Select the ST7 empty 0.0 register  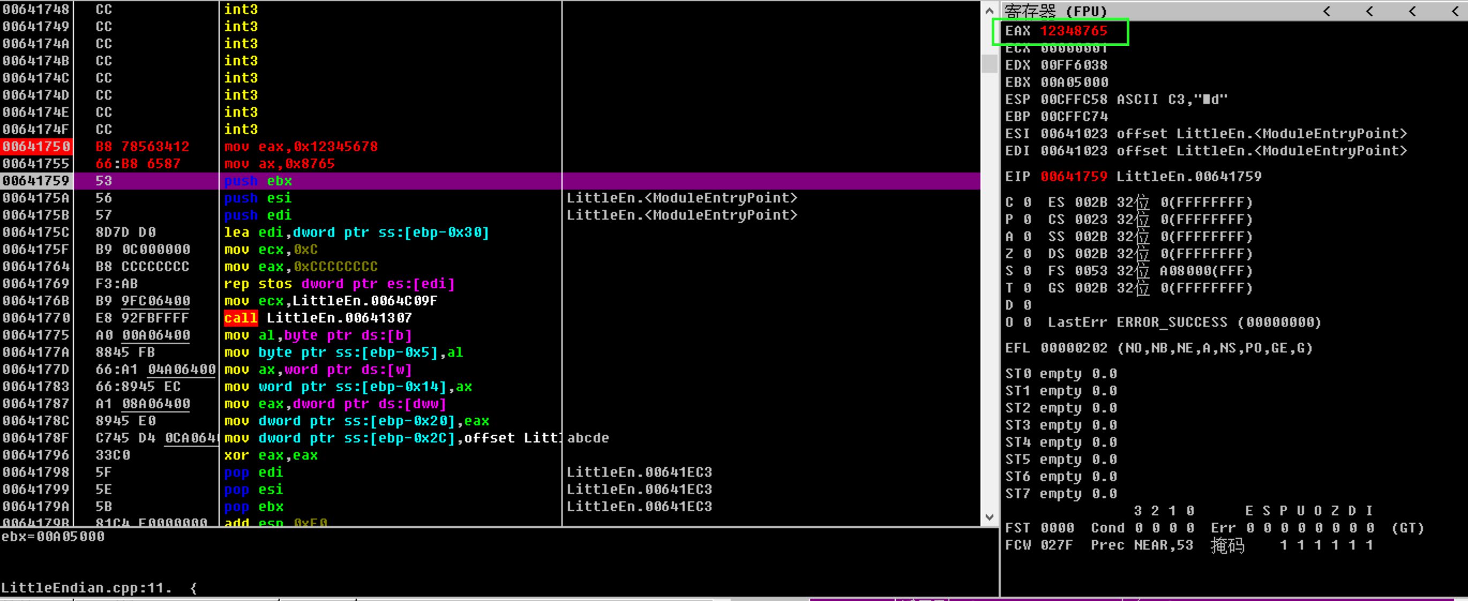tap(1060, 493)
